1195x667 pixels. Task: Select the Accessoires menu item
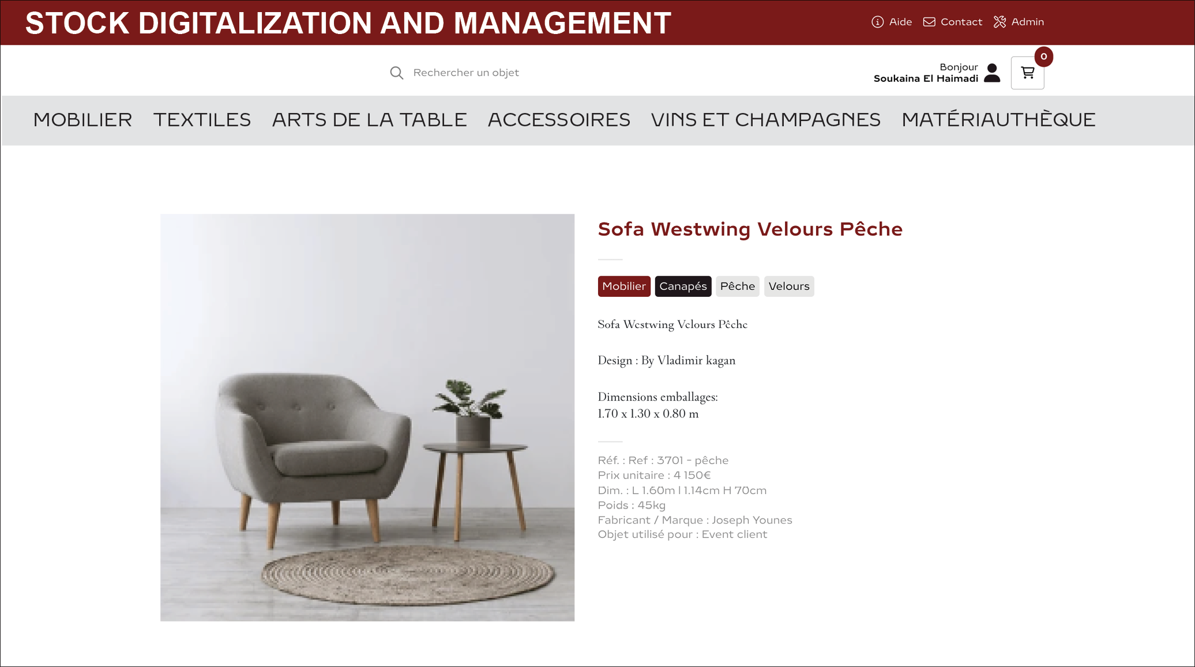click(559, 120)
